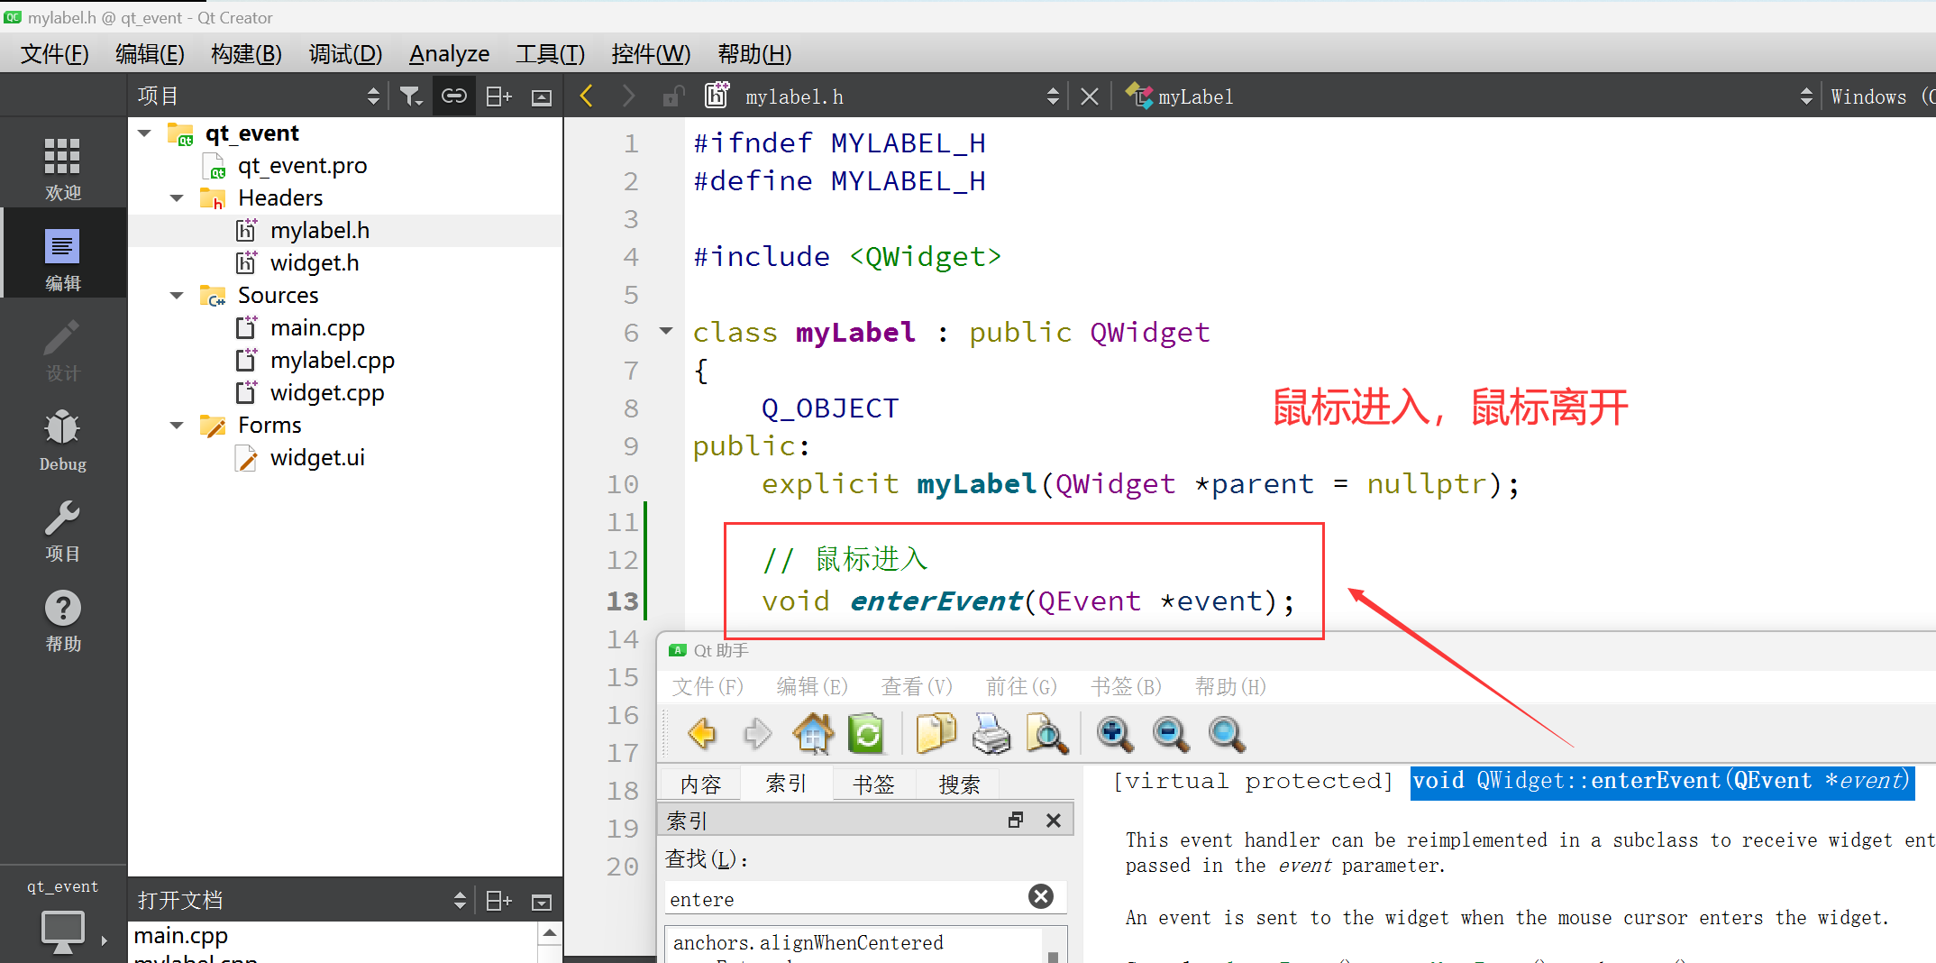
Task: Clear the 'entere' index search field
Action: [x=1041, y=896]
